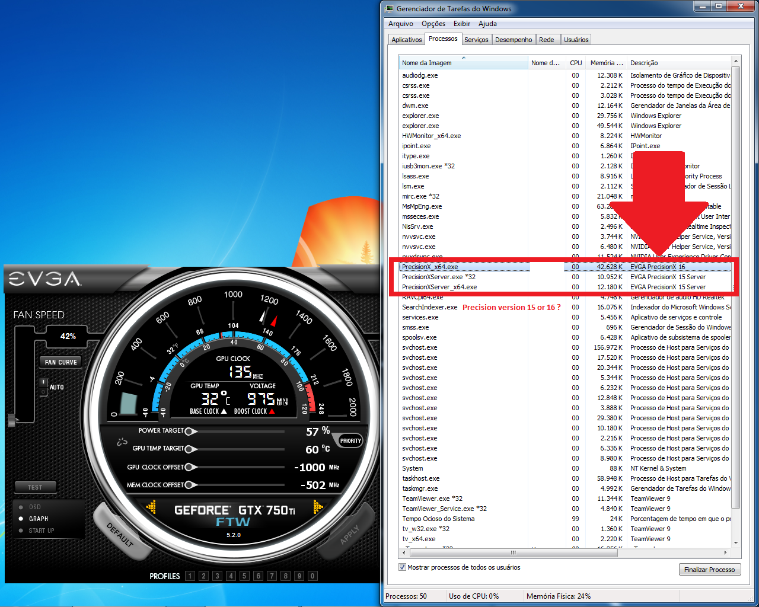Select the spoolsv.exe process row
The width and height of the screenshot is (759, 607).
point(565,337)
